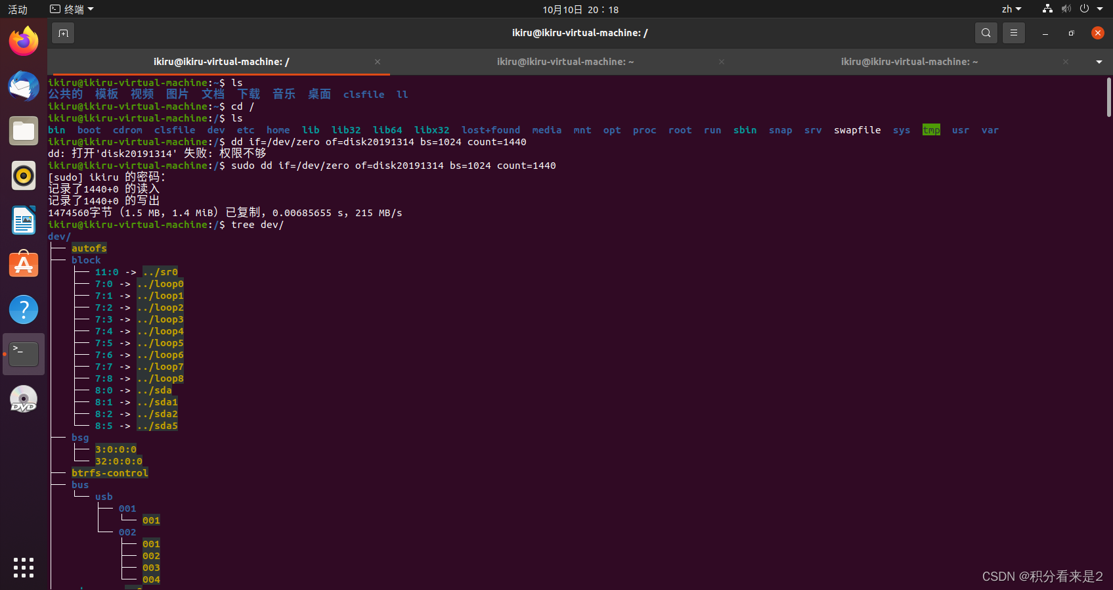Viewport: 1113px width, 590px height.
Task: Close the third terminal tab
Action: pyautogui.click(x=1066, y=62)
